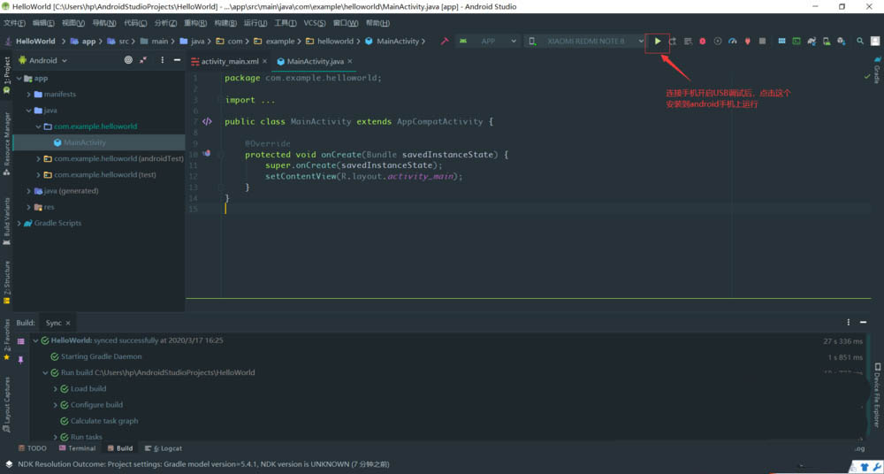Image resolution: width=884 pixels, height=474 pixels.
Task: Select 'Starting Gradle Daemon' build row
Action: click(x=102, y=356)
